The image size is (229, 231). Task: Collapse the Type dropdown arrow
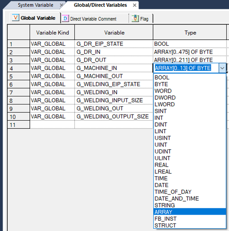point(222,68)
